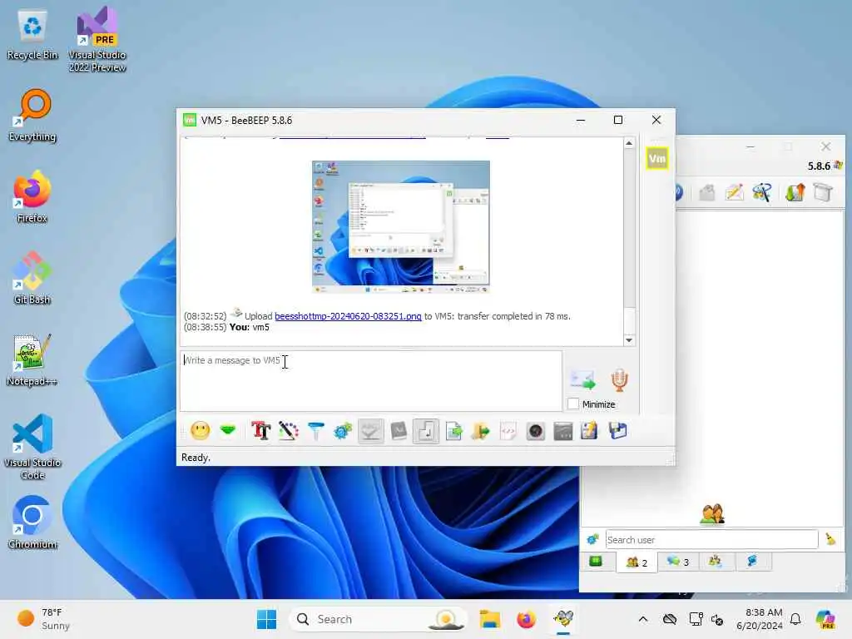Click the grey folder icon in main window toolbar

(x=707, y=192)
